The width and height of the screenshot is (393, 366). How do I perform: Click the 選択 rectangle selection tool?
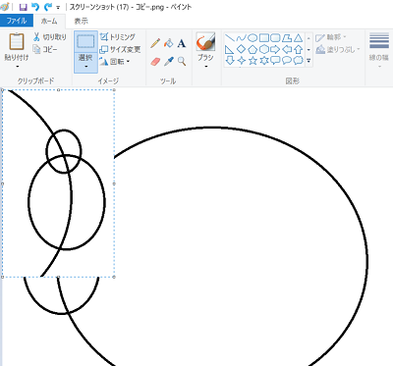[x=85, y=41]
